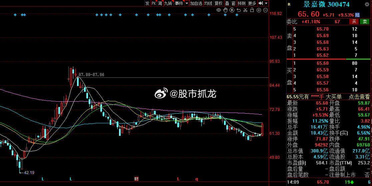Click sell level 3 price 65.68
The height and width of the screenshot is (186, 372).
tap(323, 42)
